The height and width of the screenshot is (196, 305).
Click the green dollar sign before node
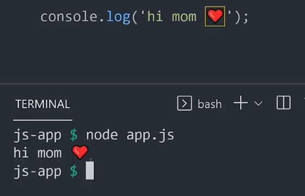click(74, 135)
